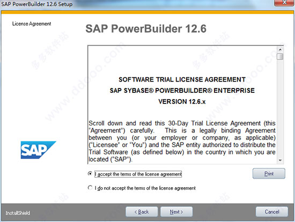295x222 pixels.
Task: Click the 'I do not accept' label text
Action: [x=145, y=188]
